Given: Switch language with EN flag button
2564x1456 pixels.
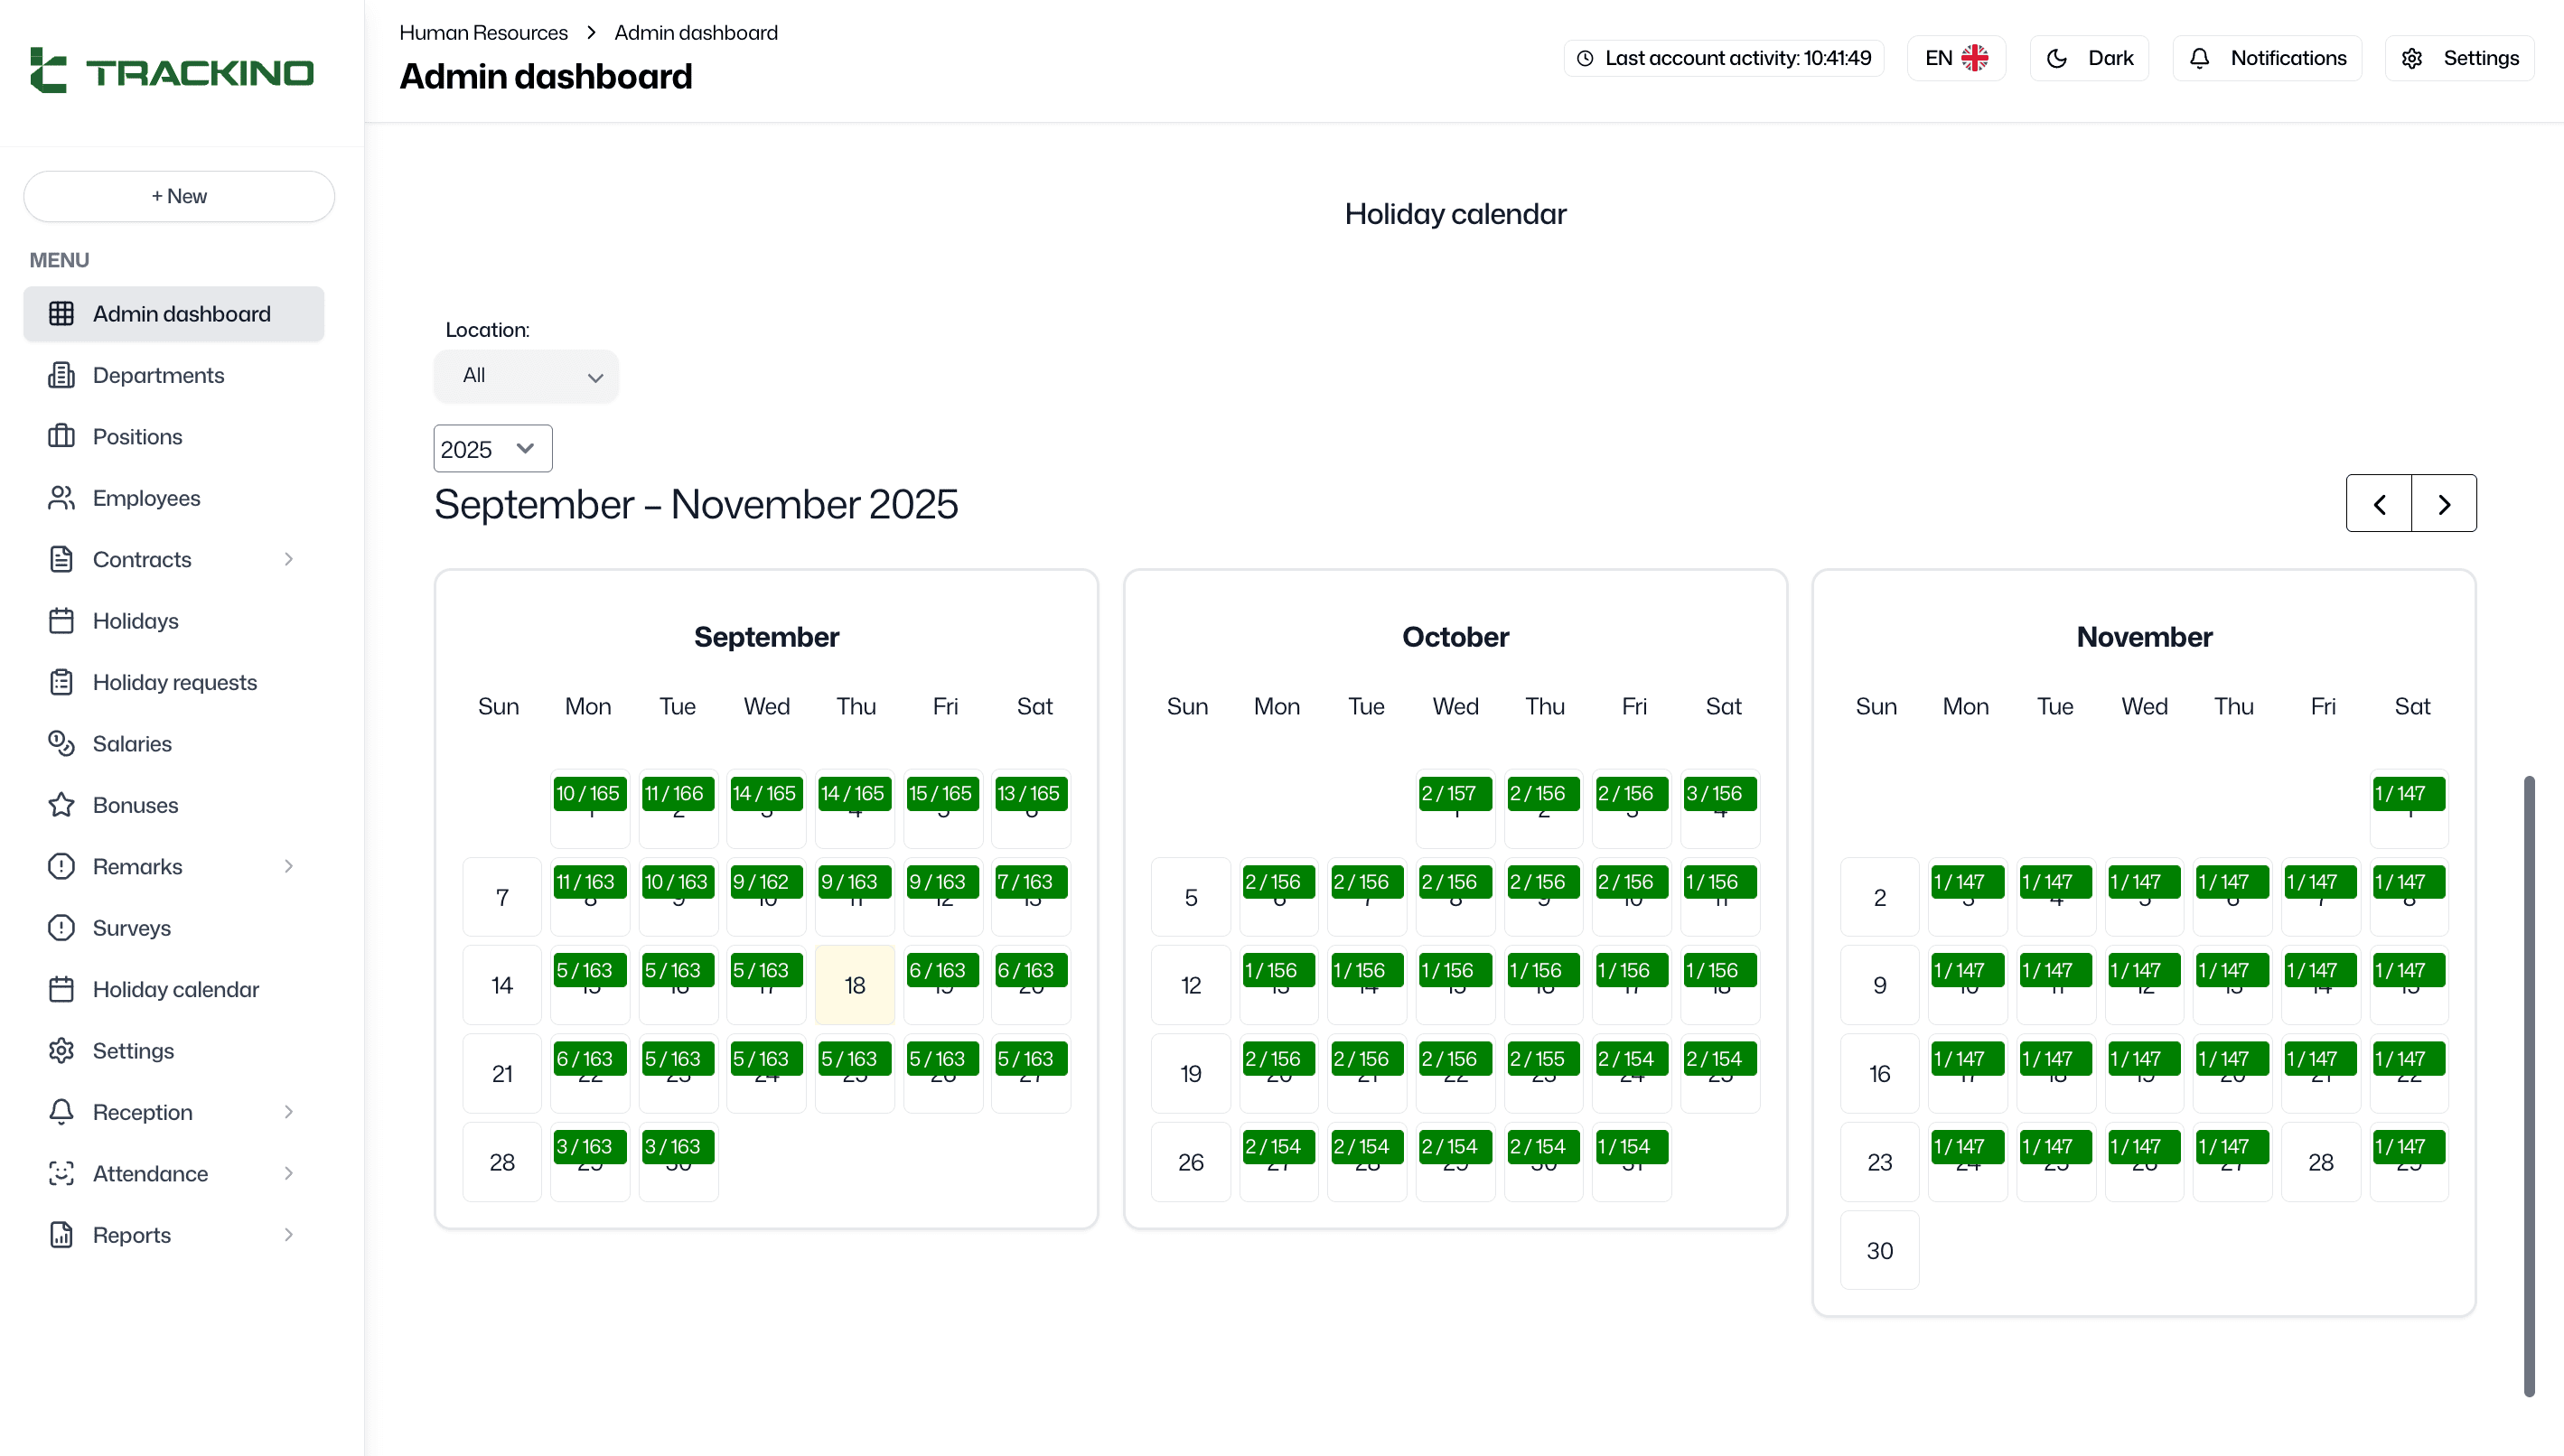Looking at the screenshot, I should tap(1956, 58).
